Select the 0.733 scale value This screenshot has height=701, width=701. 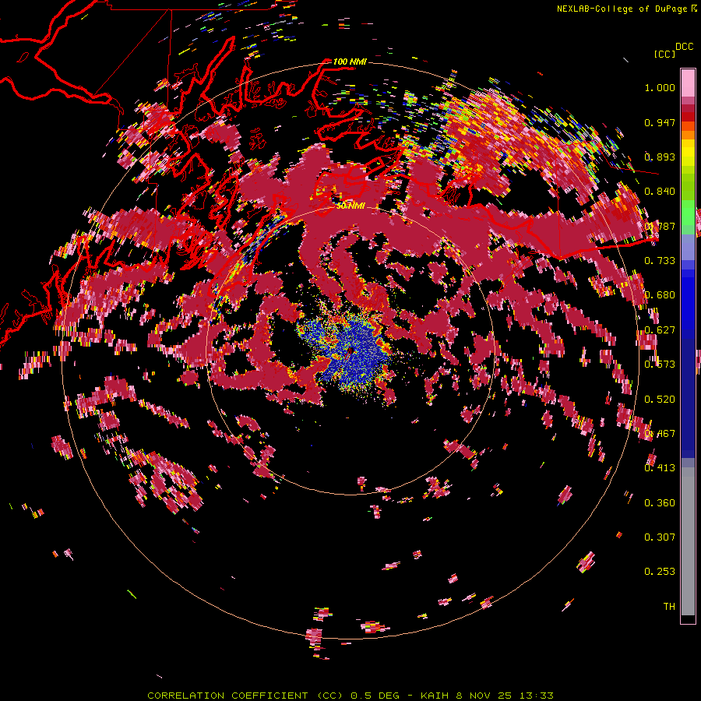tap(660, 261)
